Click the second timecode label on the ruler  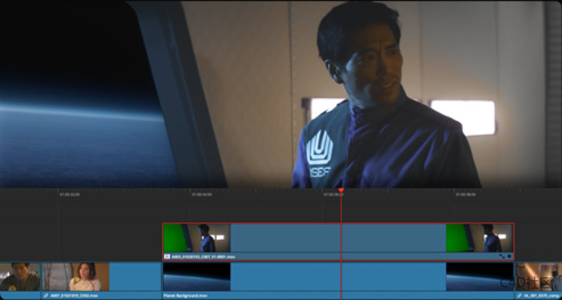202,194
